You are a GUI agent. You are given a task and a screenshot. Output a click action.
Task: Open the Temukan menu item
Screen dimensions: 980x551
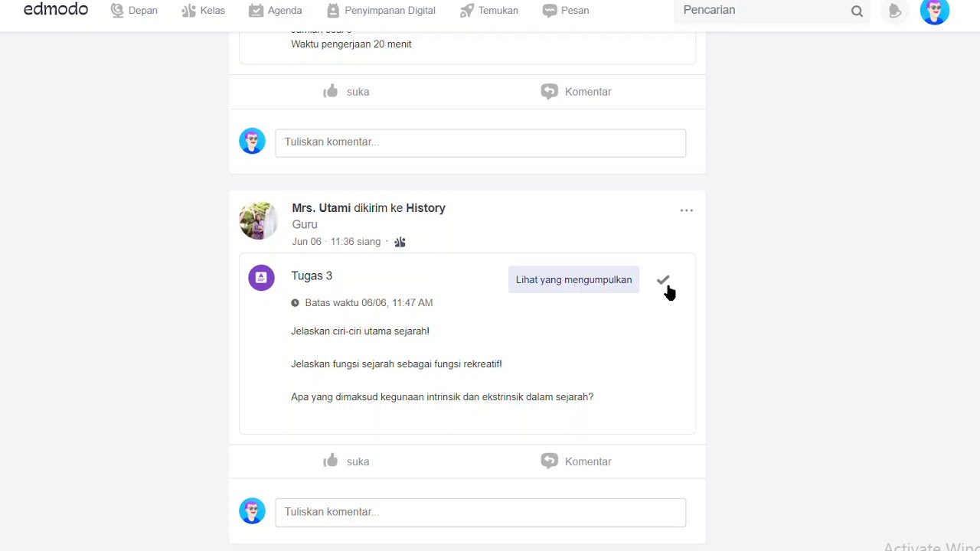[x=489, y=11]
